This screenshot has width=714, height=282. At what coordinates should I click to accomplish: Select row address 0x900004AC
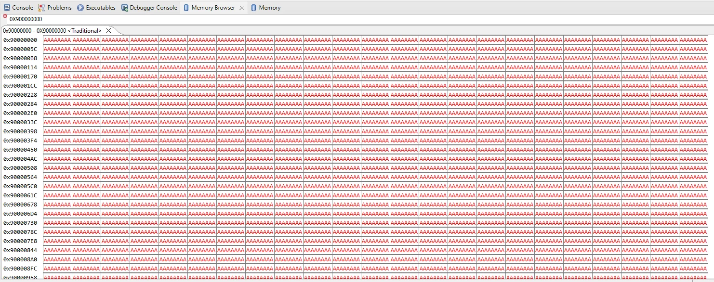[x=20, y=159]
